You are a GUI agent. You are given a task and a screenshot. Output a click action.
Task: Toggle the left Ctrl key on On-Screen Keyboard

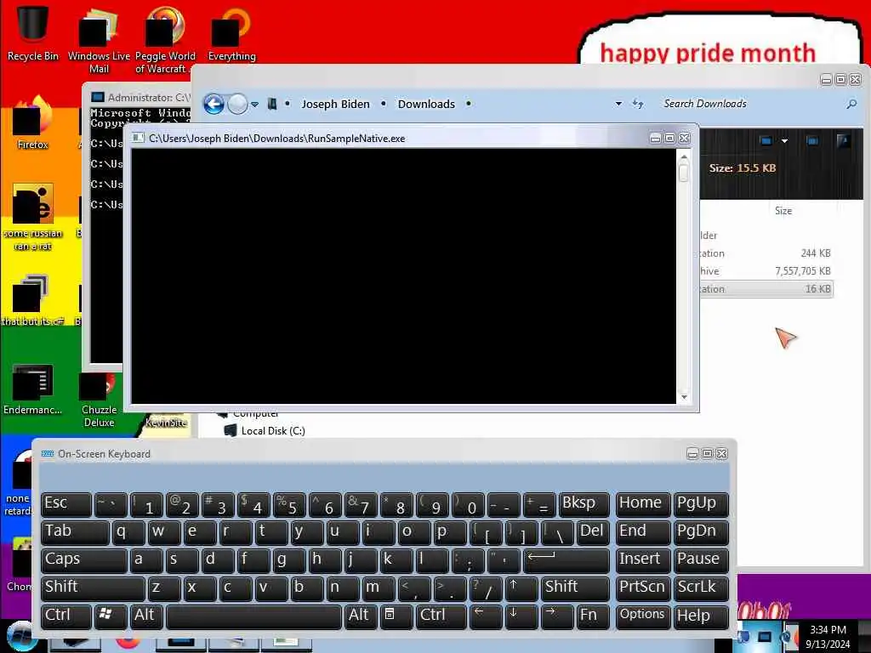tap(66, 616)
